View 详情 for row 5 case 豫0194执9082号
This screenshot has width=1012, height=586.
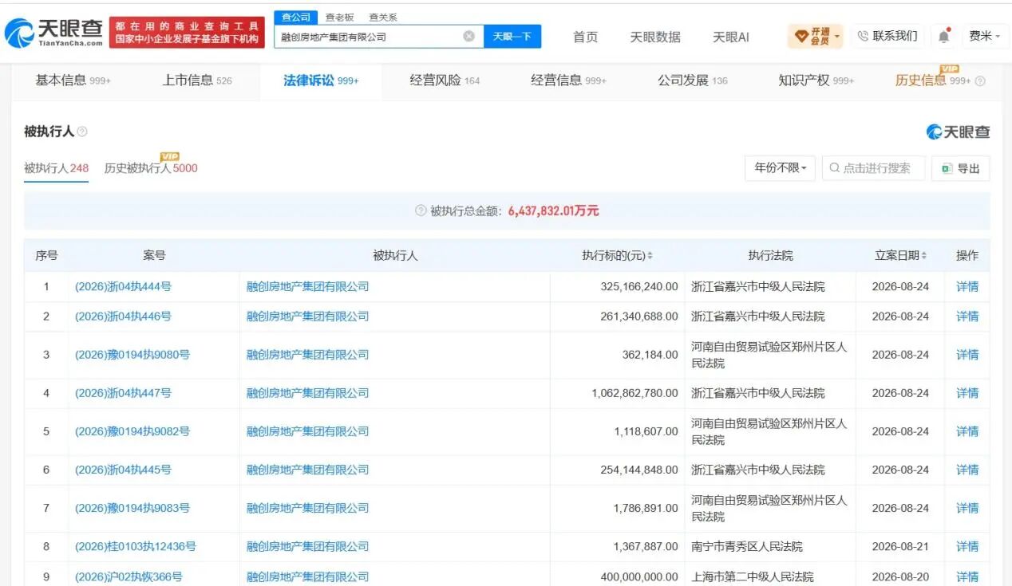pos(967,431)
